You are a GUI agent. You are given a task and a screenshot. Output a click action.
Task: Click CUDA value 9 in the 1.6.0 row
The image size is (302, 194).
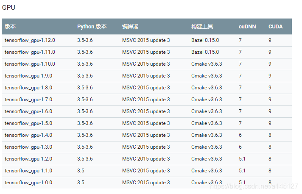point(270,111)
